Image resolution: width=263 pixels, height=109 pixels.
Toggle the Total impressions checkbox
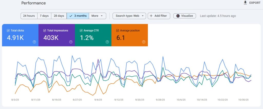[45, 31]
